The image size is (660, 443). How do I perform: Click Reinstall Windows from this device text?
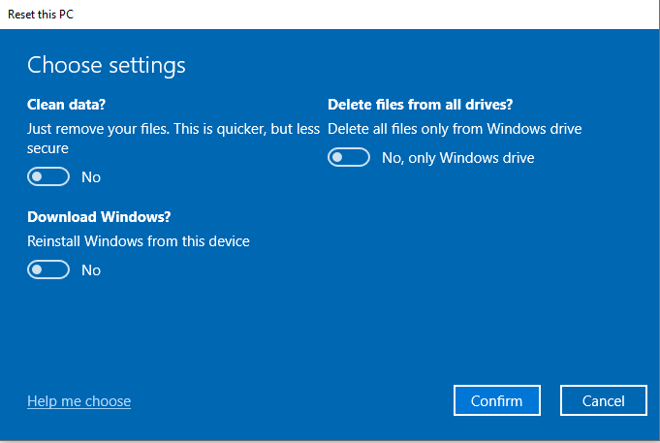[x=139, y=240]
